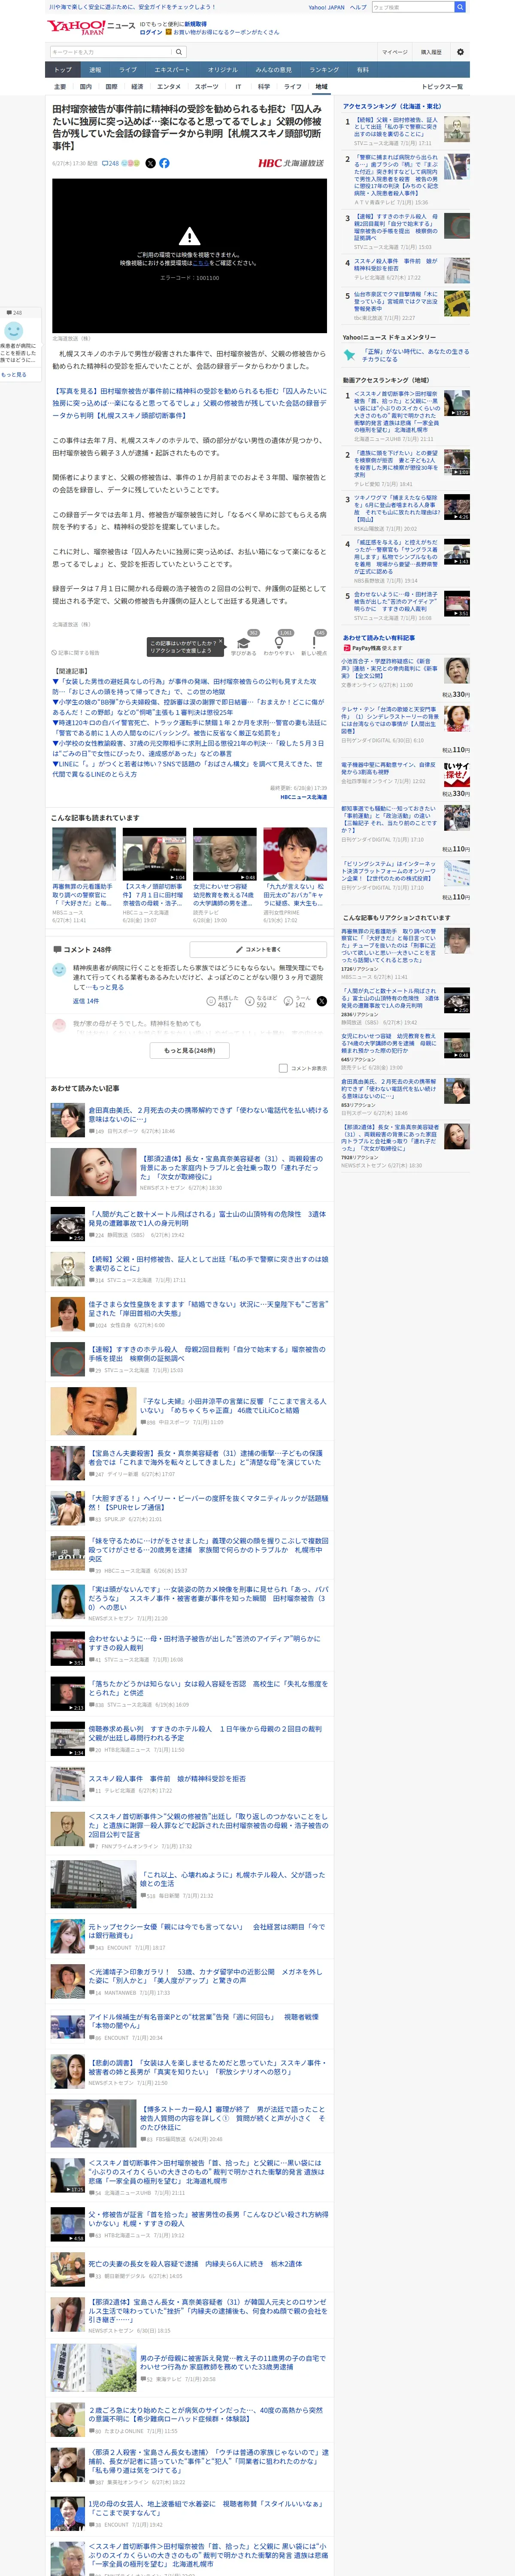Screen dimensions: 515x2576
Task: Open the HBCニュース北海道 source link under the article
Action: tap(303, 797)
